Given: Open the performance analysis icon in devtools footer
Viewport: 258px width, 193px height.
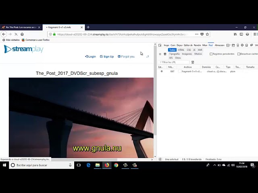Looking at the screenshot, I should (160, 159).
